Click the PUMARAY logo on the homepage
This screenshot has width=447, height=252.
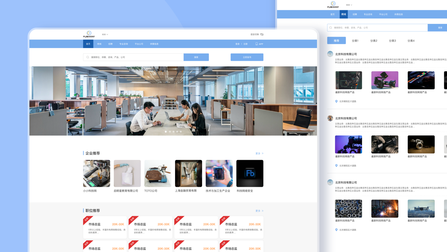tap(89, 34)
